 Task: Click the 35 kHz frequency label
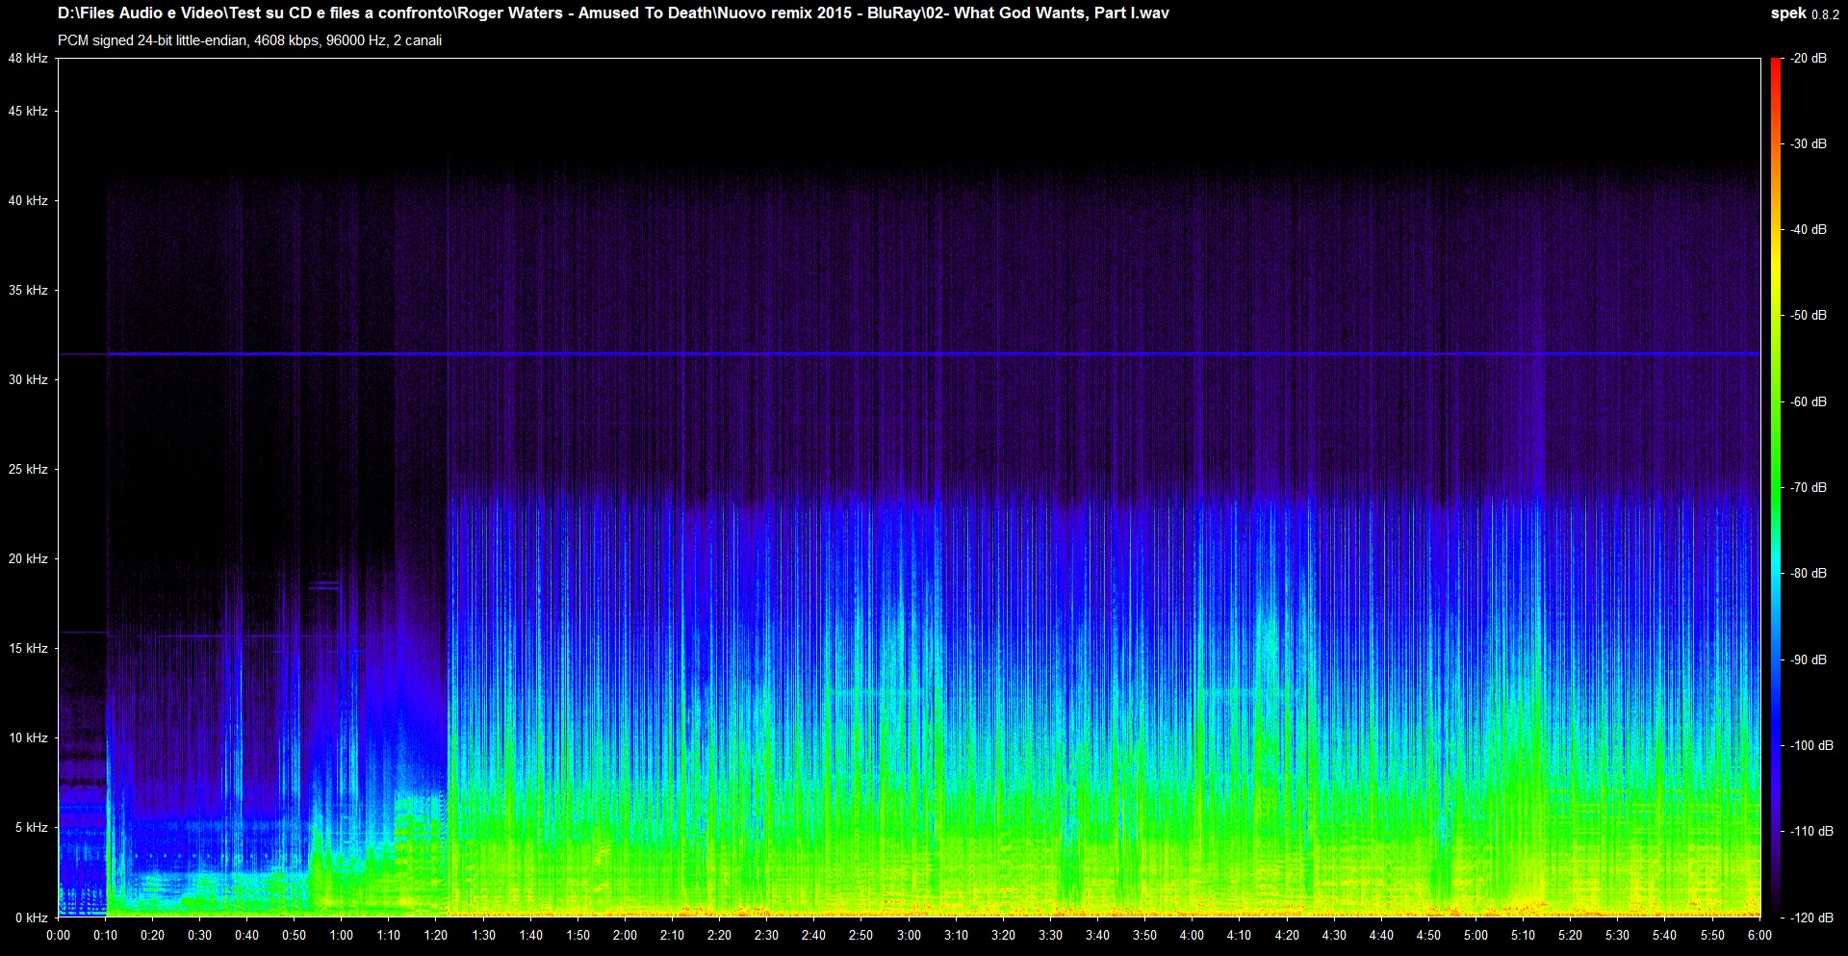tap(27, 291)
